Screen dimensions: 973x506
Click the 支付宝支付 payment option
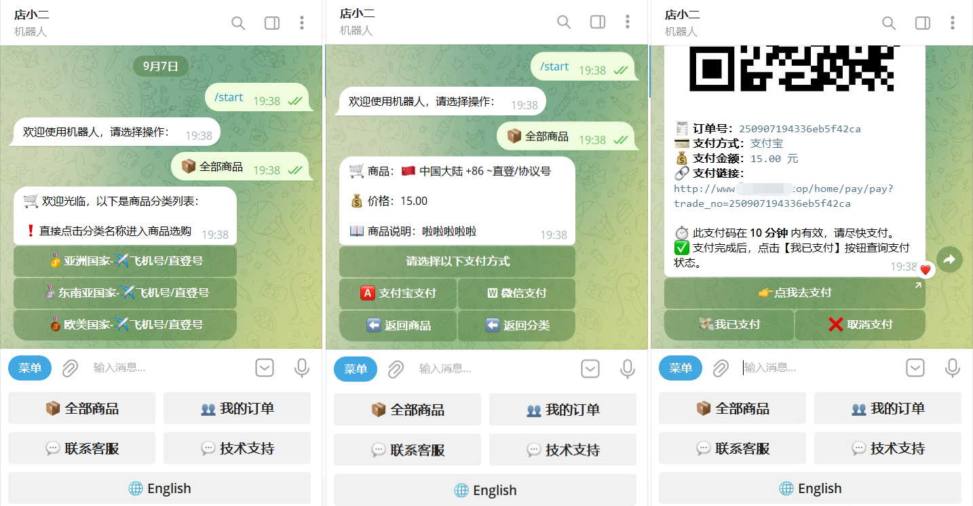[398, 294]
